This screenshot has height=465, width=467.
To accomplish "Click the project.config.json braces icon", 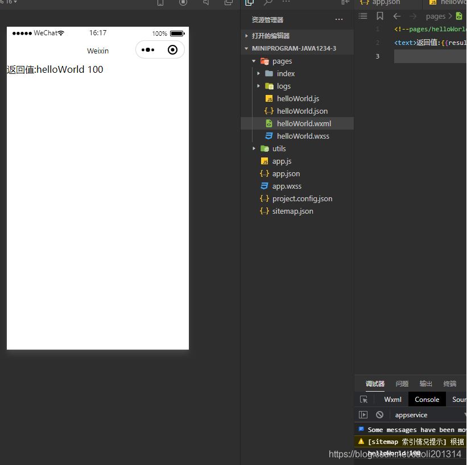I will (264, 198).
